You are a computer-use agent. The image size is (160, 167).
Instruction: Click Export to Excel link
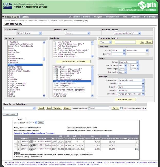coord(21,133)
